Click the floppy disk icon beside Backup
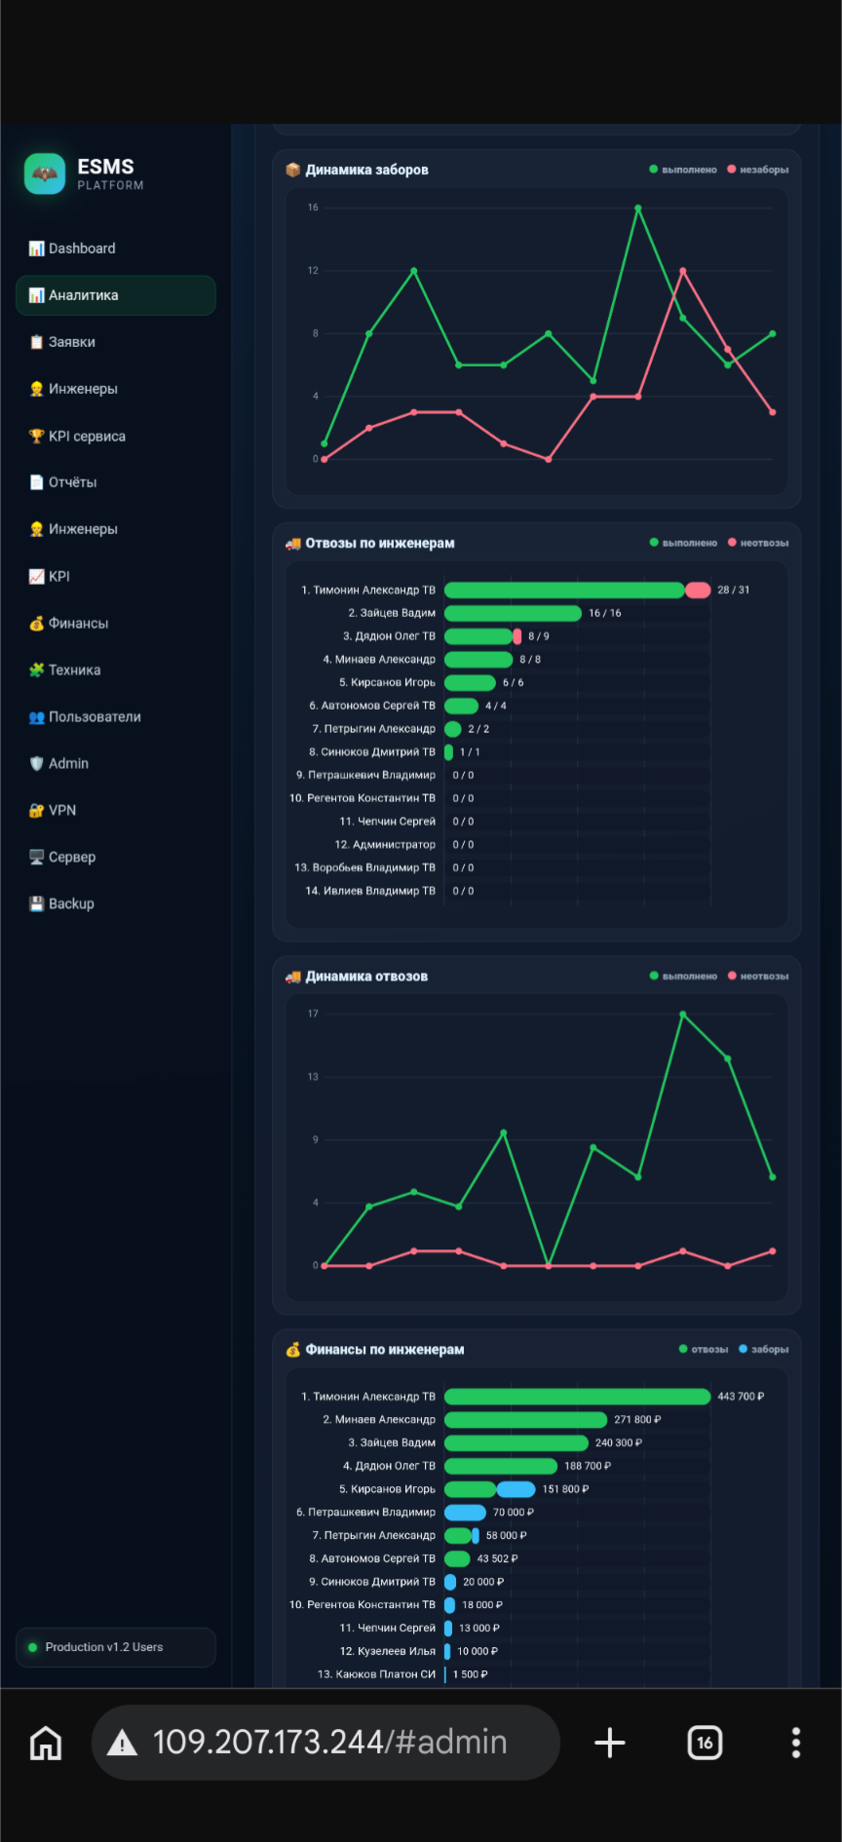The width and height of the screenshot is (842, 1842). pyautogui.click(x=36, y=903)
